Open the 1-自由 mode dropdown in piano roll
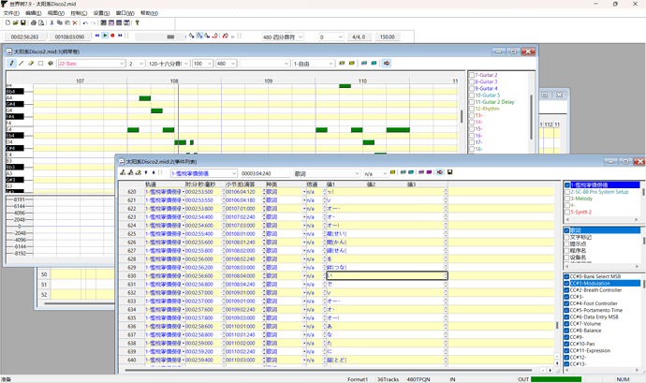The width and height of the screenshot is (646, 383). pos(330,64)
